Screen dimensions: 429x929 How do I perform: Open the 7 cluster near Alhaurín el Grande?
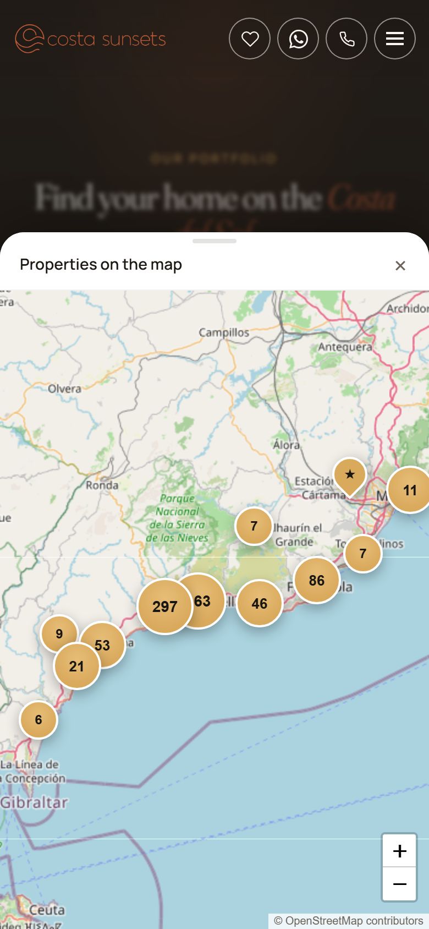[254, 526]
